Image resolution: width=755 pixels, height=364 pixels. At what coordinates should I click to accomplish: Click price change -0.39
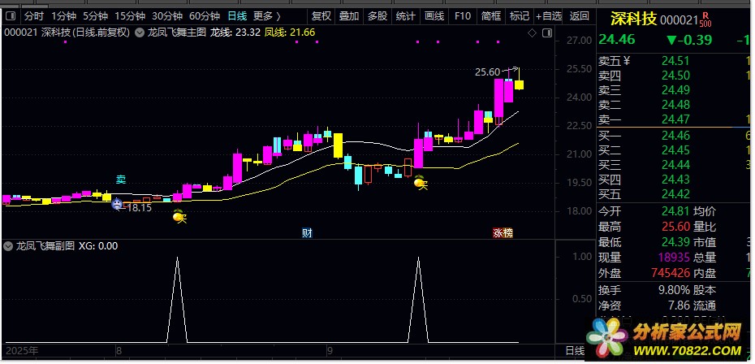tap(689, 40)
